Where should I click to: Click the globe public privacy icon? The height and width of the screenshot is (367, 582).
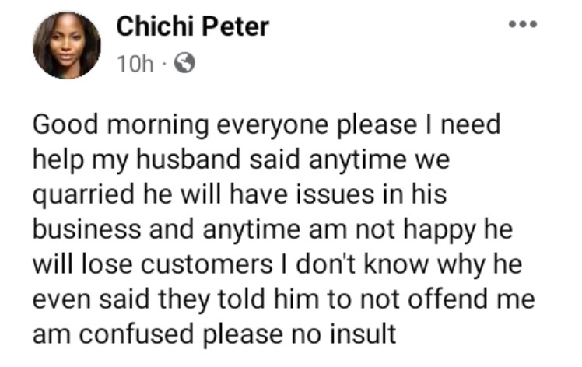[185, 63]
